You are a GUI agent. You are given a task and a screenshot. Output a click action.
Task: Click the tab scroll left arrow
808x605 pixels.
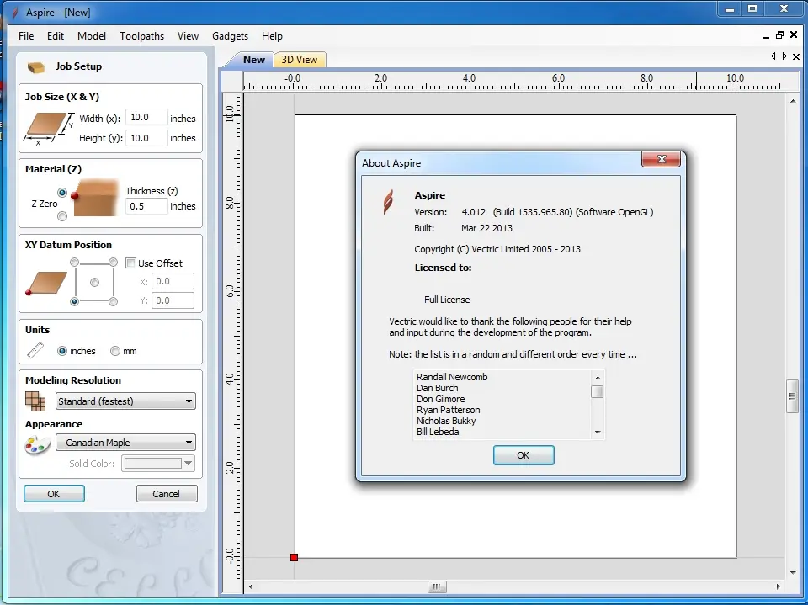[773, 56]
